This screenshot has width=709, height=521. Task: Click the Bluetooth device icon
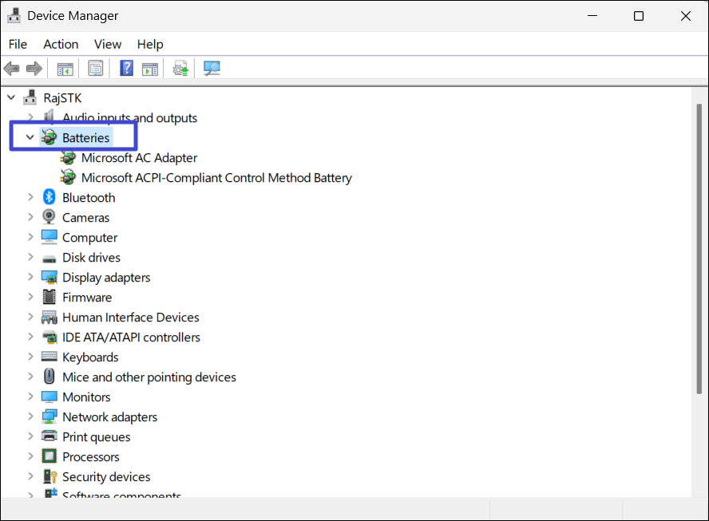(49, 197)
